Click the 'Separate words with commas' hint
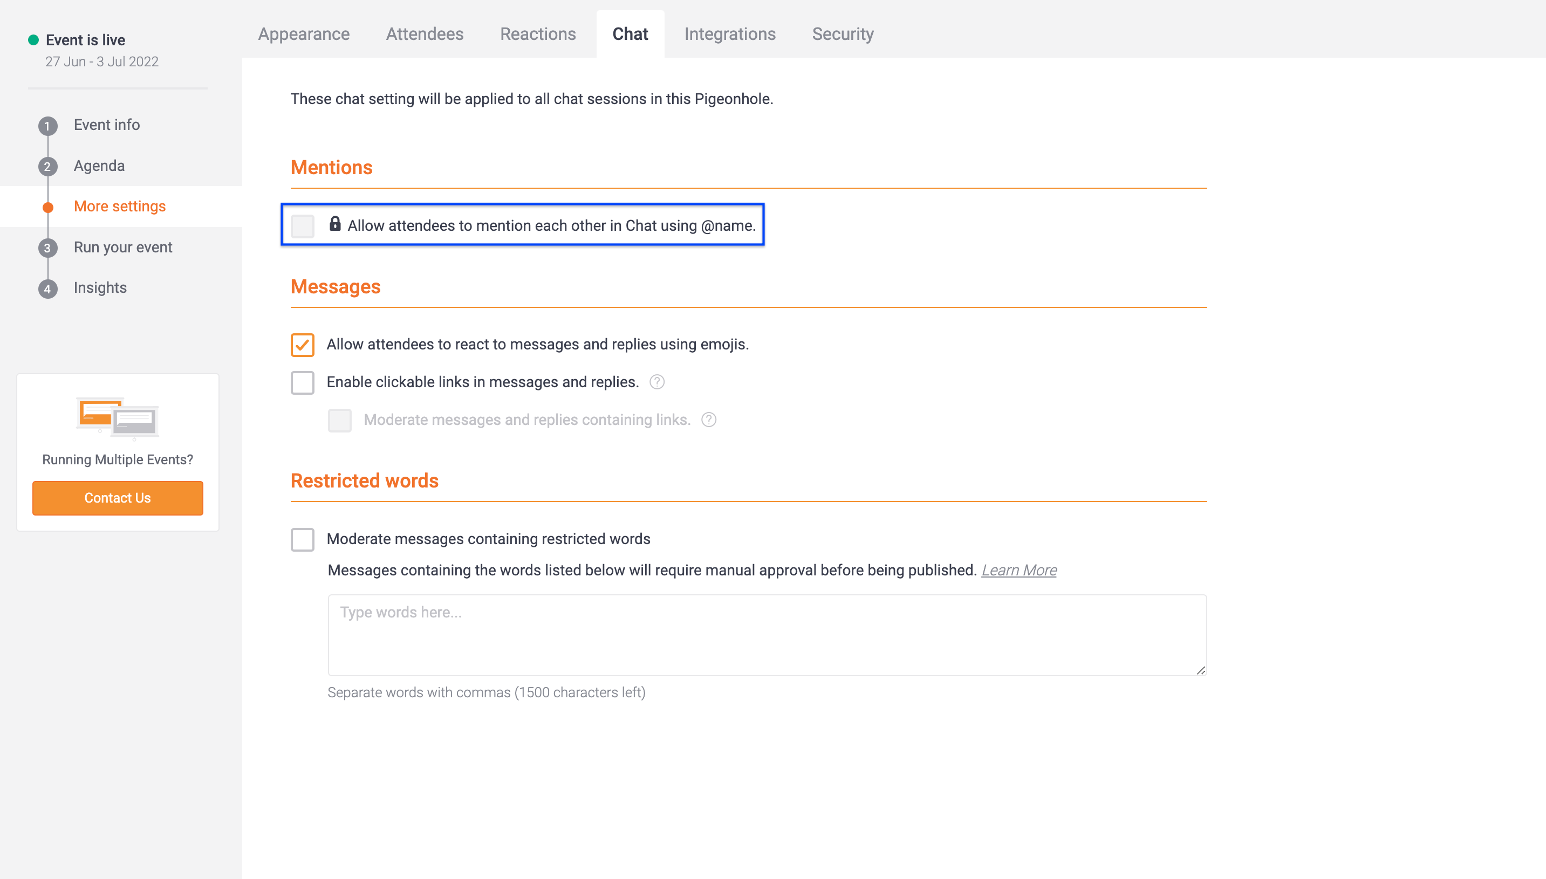This screenshot has height=879, width=1546. point(486,692)
